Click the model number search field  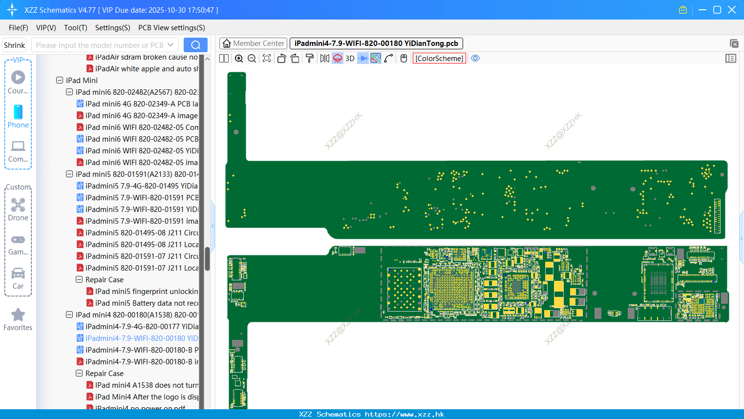tap(99, 45)
